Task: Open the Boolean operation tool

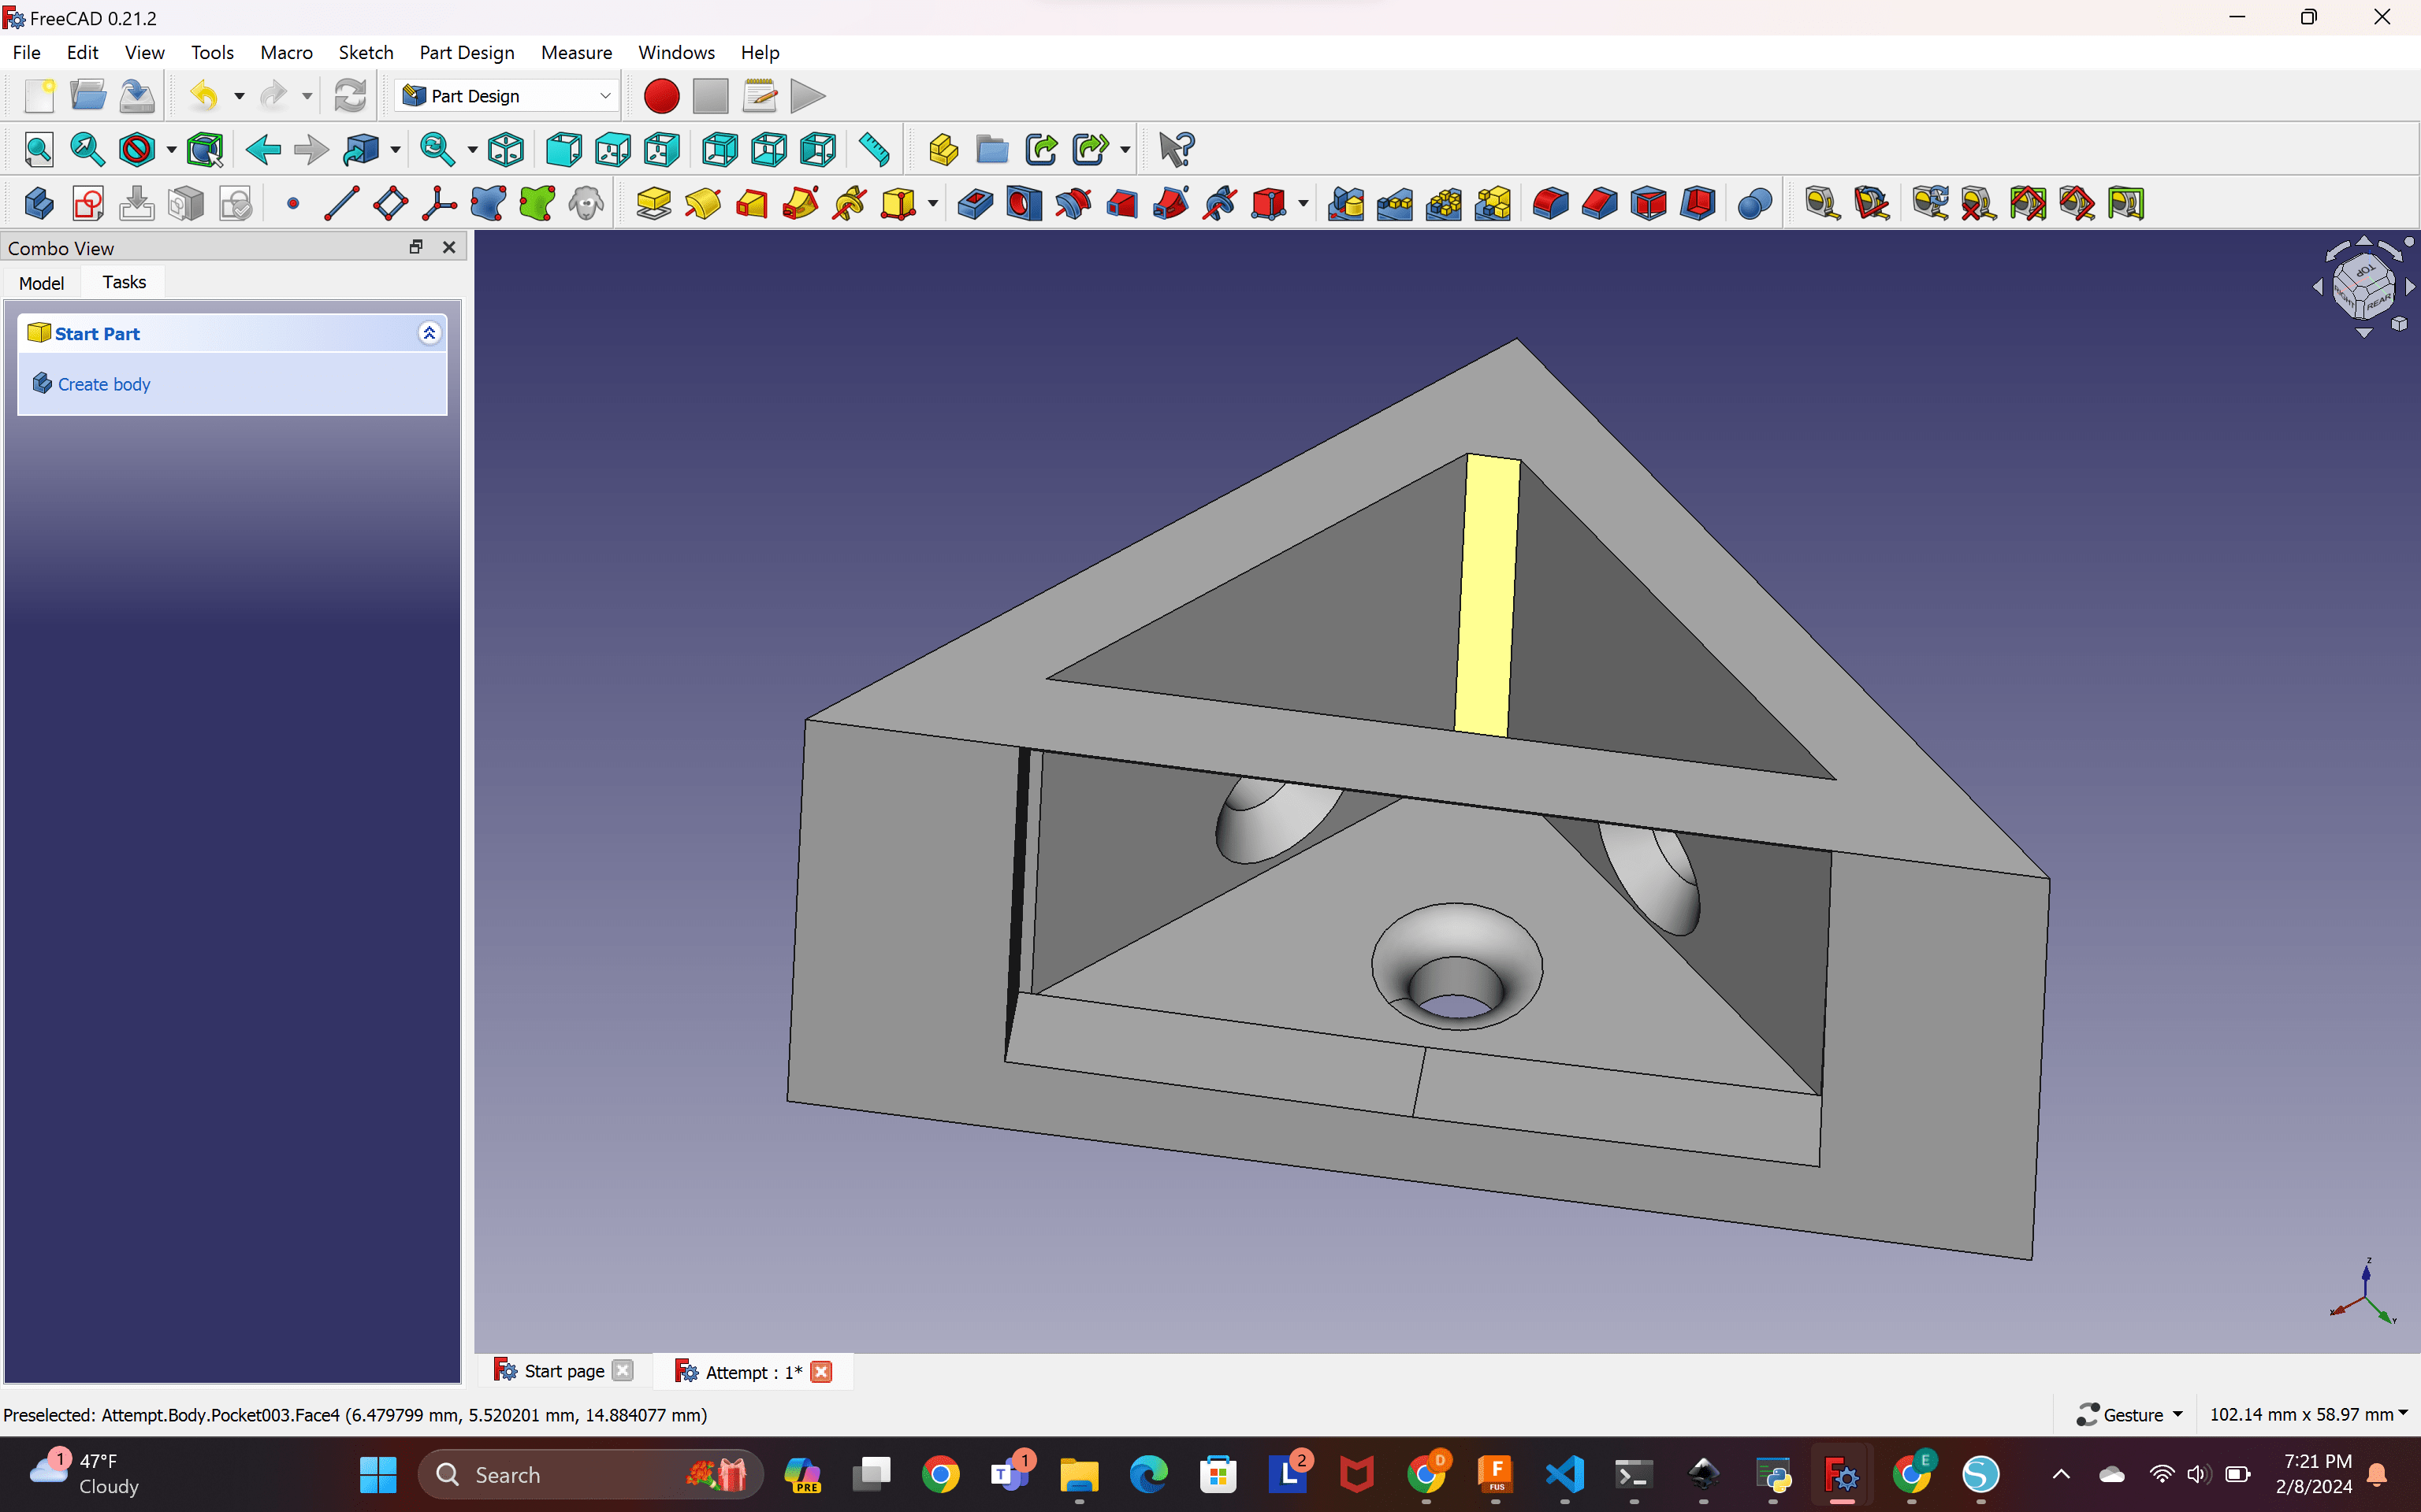Action: point(1756,204)
